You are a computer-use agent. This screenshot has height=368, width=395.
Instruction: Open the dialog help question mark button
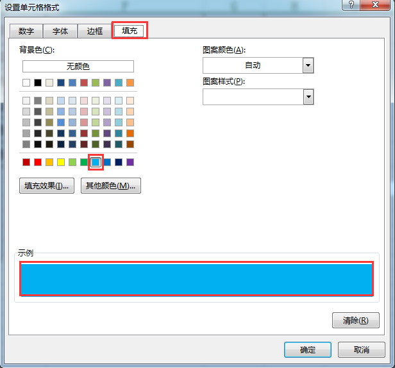pos(351,4)
